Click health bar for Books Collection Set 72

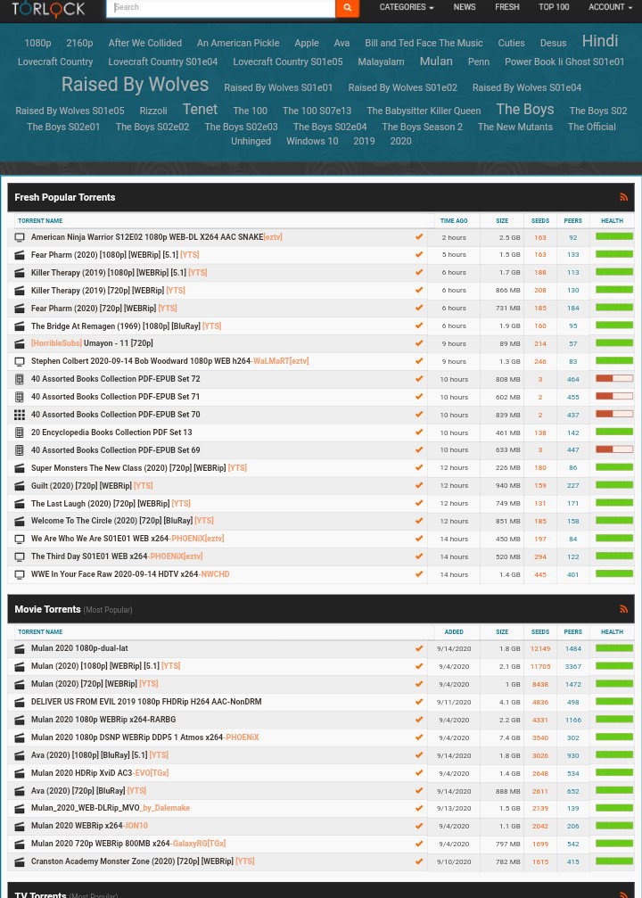pos(614,379)
